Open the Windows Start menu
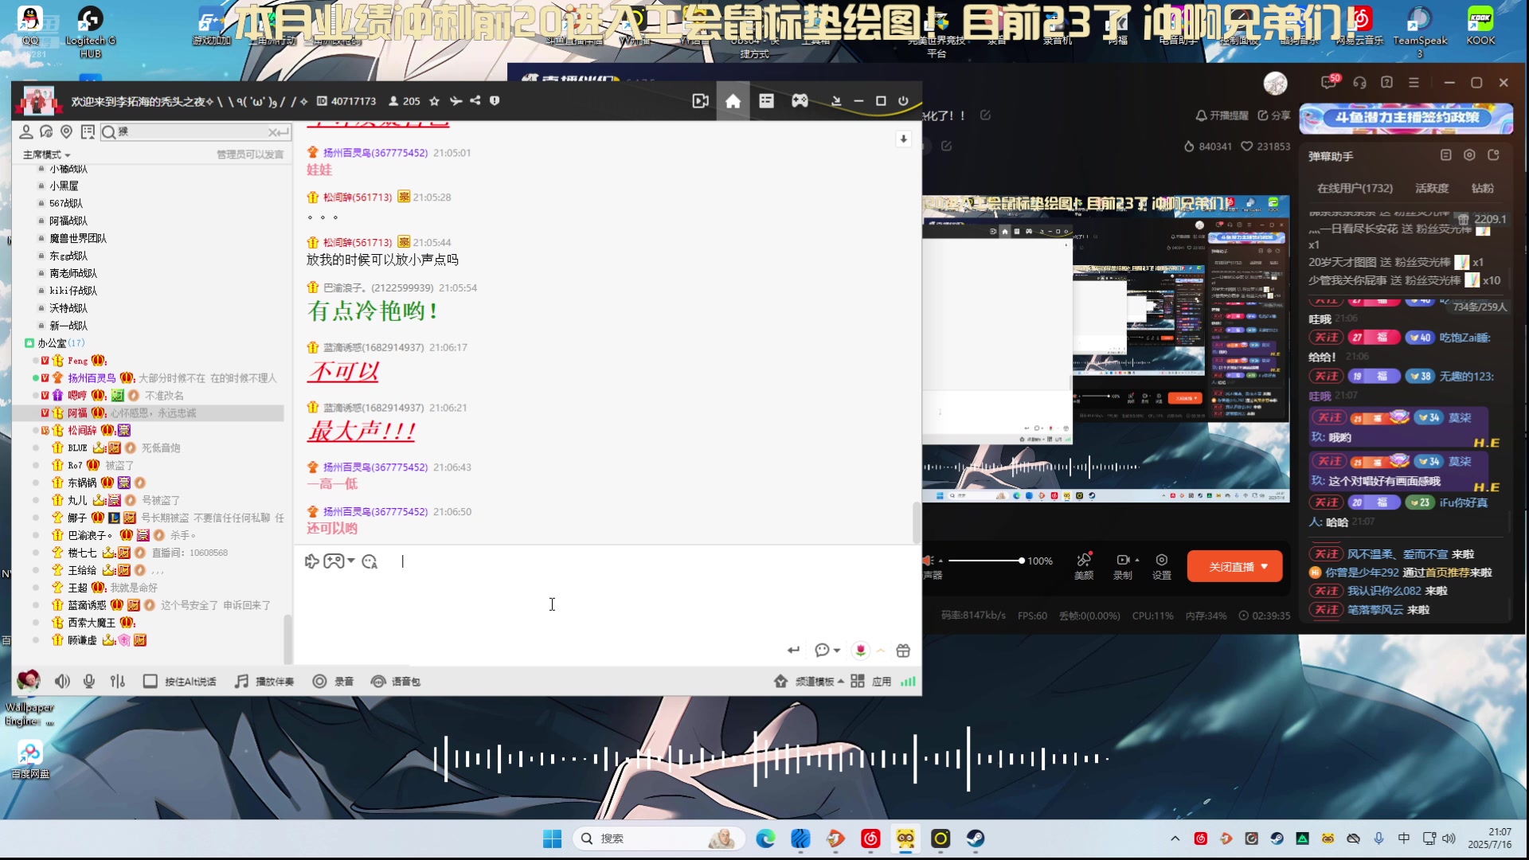The height and width of the screenshot is (860, 1529). pos(552,838)
